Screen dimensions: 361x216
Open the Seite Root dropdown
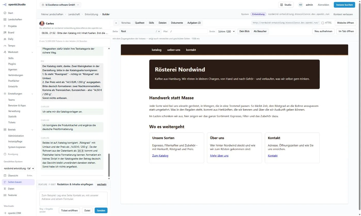coord(140,31)
